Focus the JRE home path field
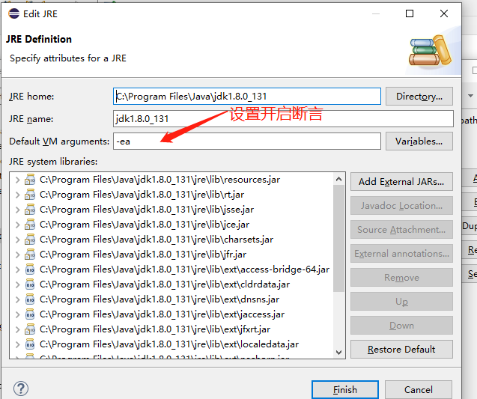Viewport: 477px width, 399px height. pos(247,97)
